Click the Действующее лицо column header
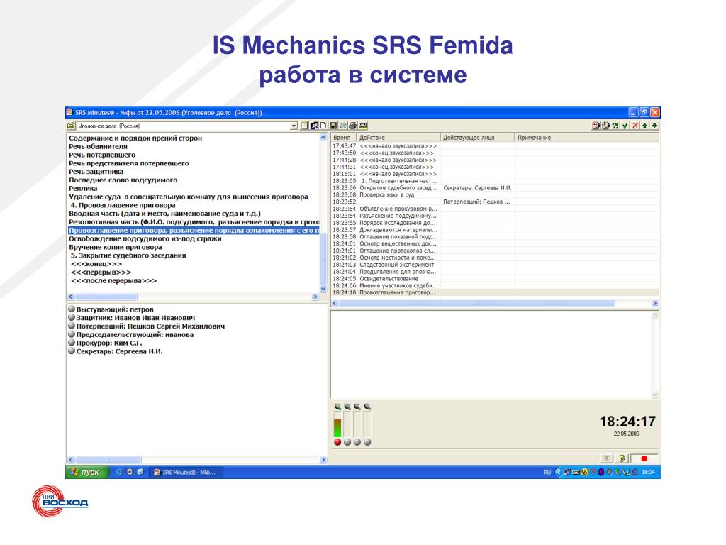The width and height of the screenshot is (726, 545). (478, 137)
